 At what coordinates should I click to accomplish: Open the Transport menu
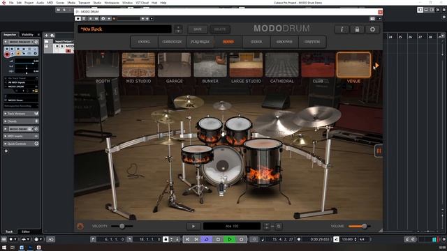[x=84, y=3]
